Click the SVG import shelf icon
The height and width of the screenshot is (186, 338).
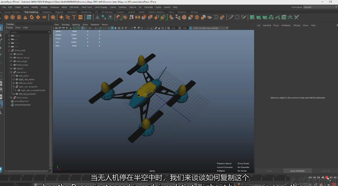[80, 17]
